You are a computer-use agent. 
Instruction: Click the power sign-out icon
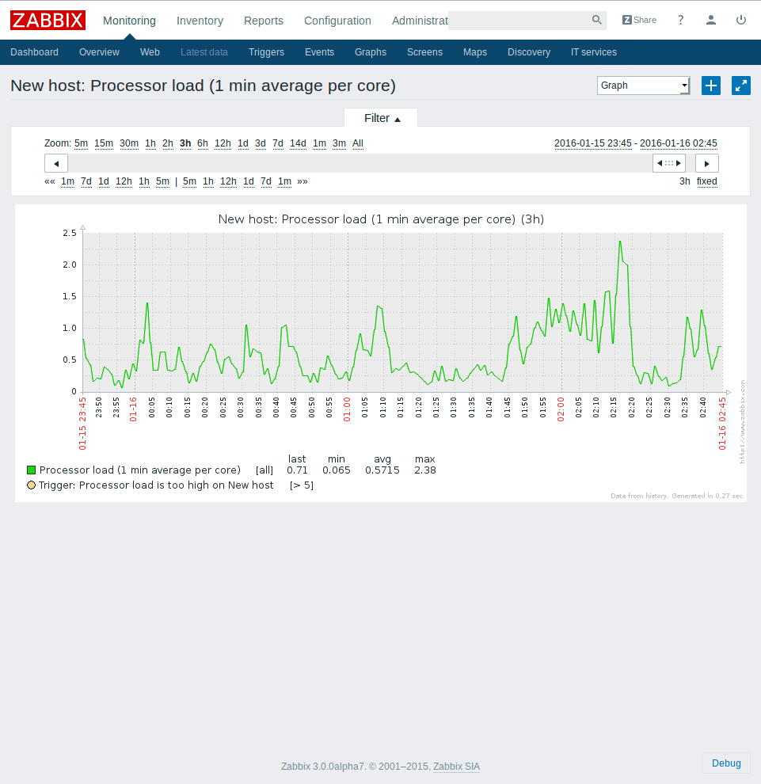[741, 20]
